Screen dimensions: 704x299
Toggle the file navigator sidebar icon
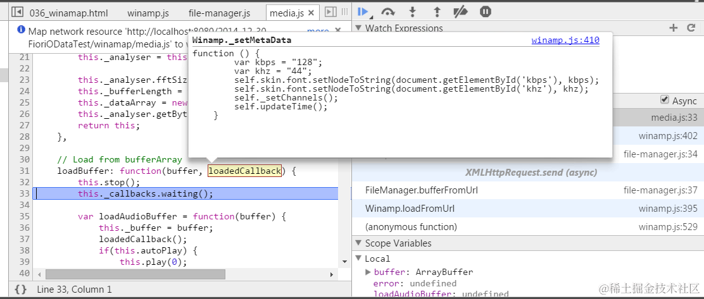pos(17,12)
